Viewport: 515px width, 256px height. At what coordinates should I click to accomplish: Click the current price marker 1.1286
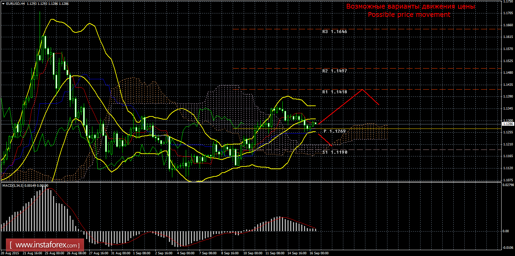(x=508, y=124)
